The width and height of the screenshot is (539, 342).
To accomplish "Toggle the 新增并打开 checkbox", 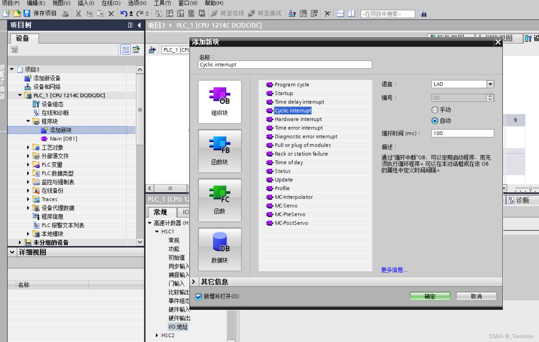I will tap(199, 296).
